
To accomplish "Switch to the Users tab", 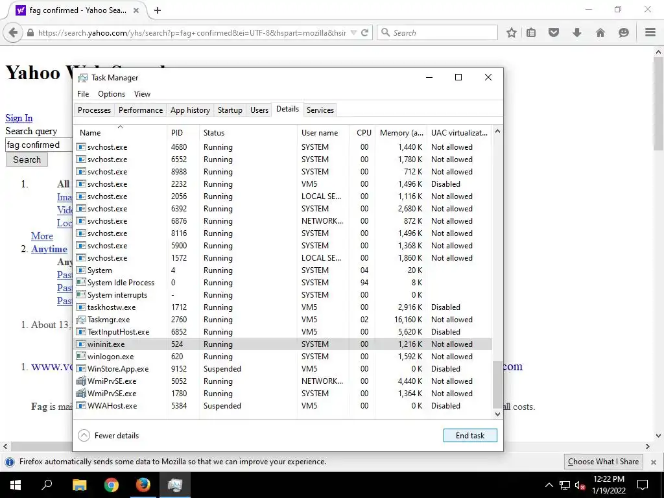I will tap(259, 110).
